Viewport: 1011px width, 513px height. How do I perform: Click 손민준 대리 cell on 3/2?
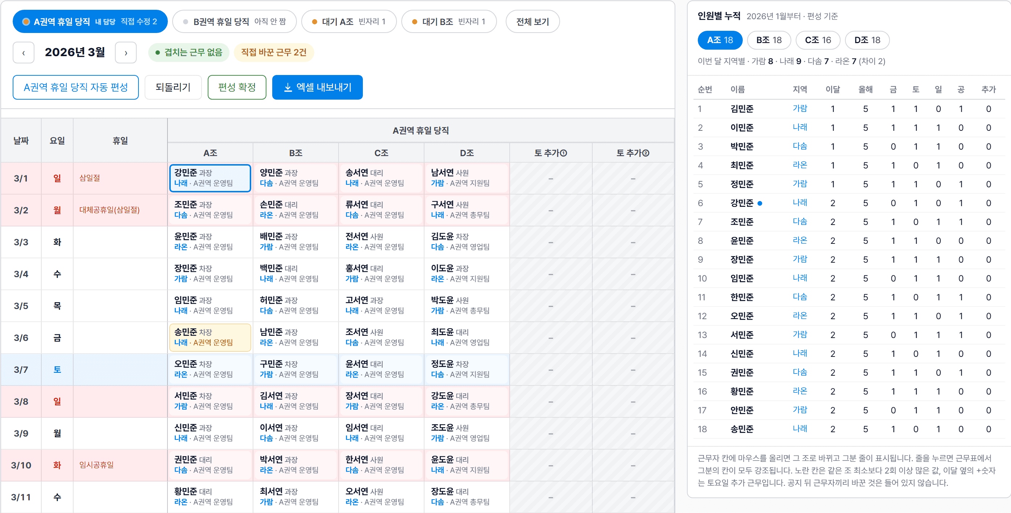point(295,210)
